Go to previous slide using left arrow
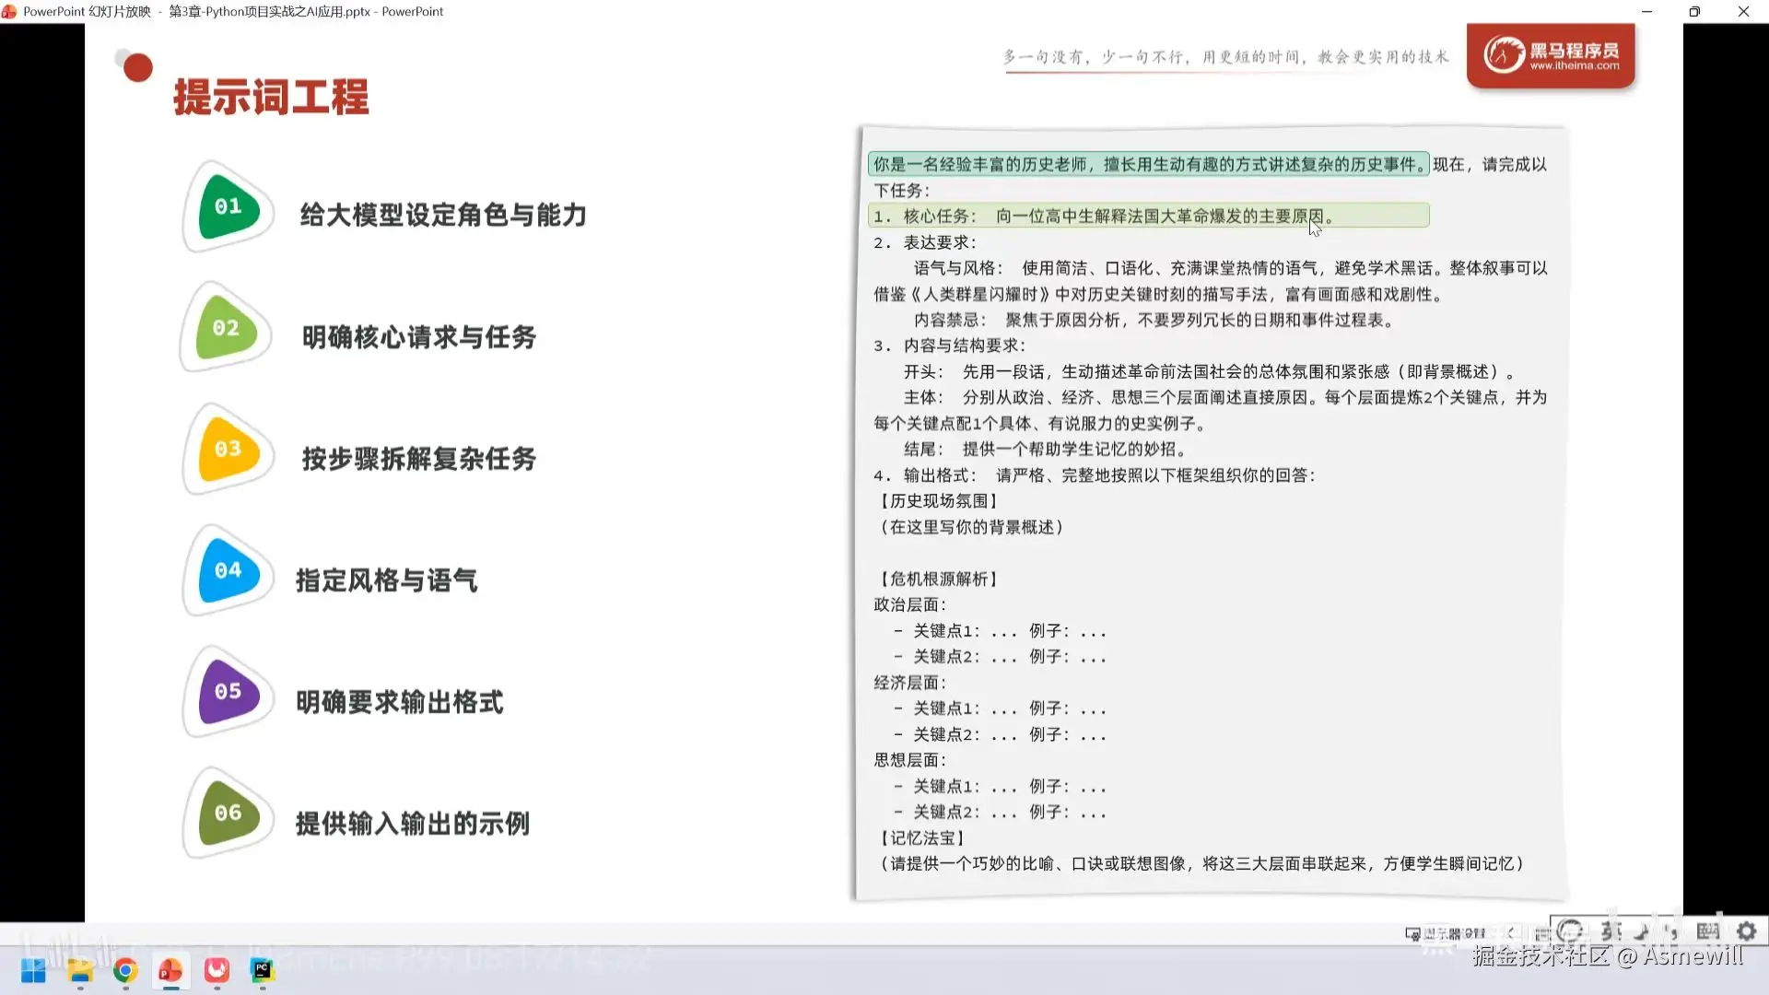The height and width of the screenshot is (995, 1769). coord(1510,933)
